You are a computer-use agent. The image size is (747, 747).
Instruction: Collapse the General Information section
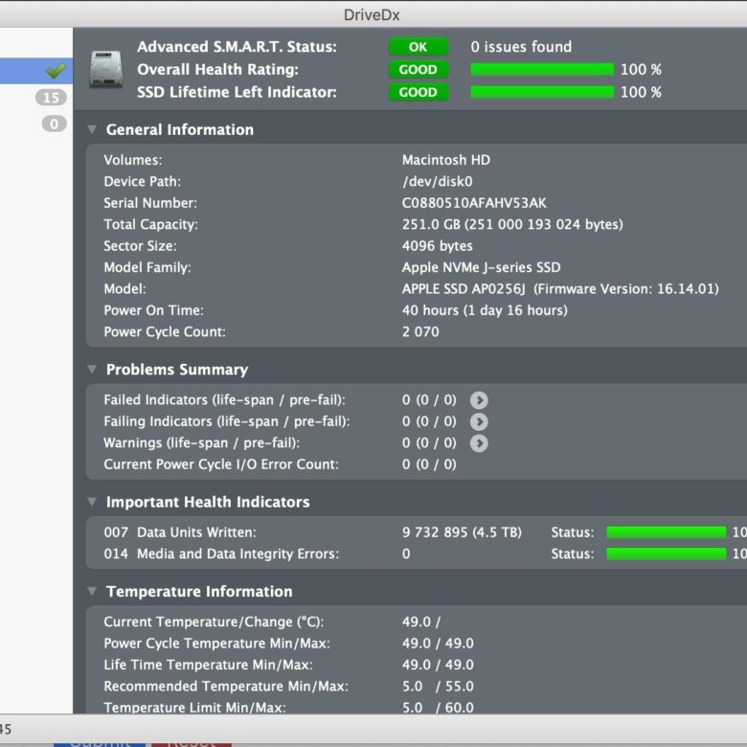tap(92, 129)
